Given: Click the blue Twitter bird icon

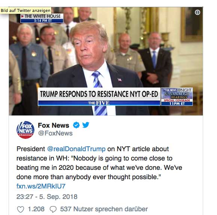Looking at the screenshot, I should pyautogui.click(x=86, y=125).
